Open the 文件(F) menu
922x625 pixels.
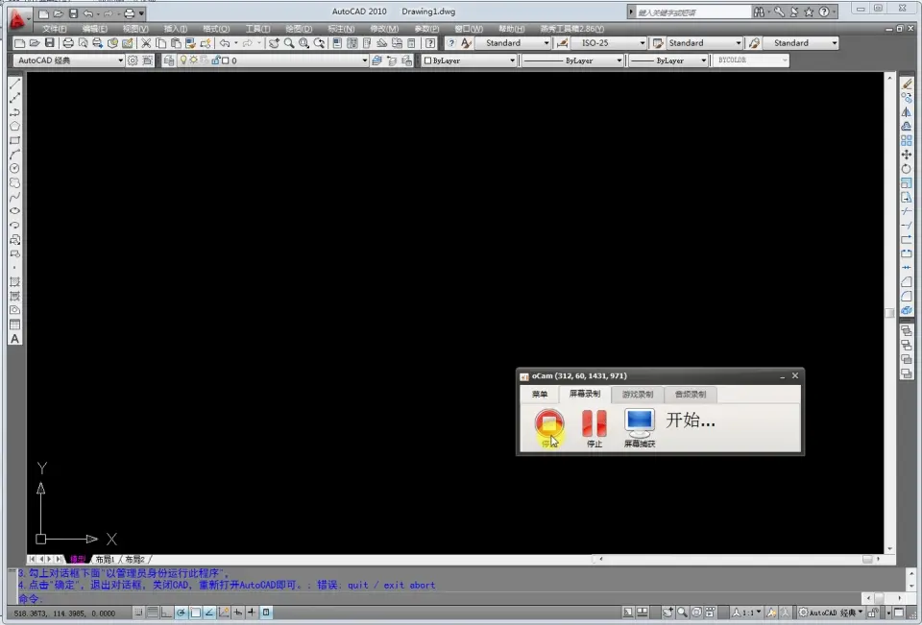coord(54,28)
